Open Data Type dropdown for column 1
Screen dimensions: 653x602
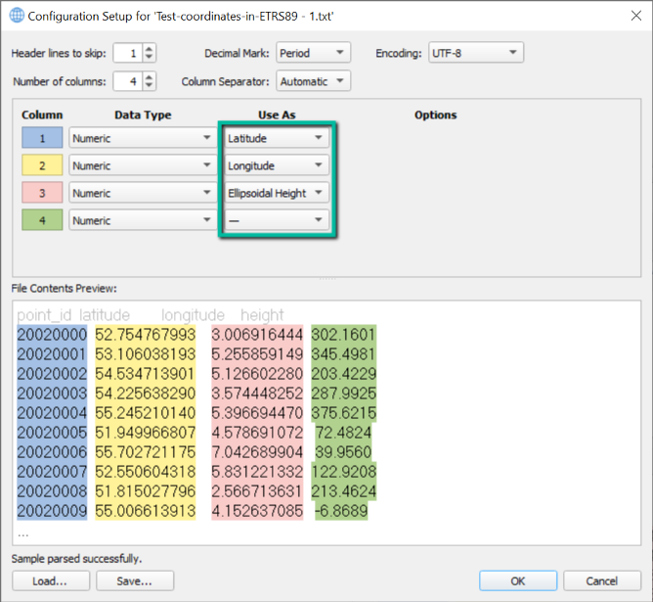pyautogui.click(x=143, y=139)
